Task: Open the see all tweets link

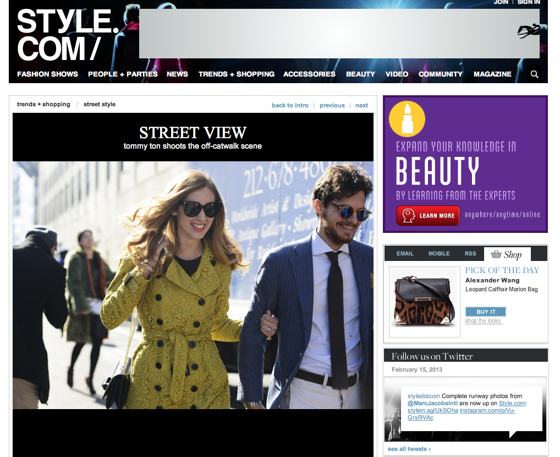Action: (409, 449)
